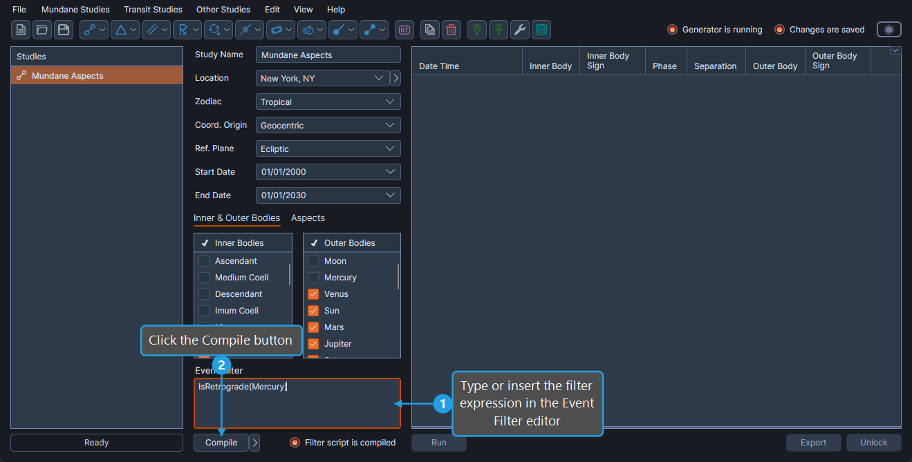Open the Help menu
The width and height of the screenshot is (912, 462).
(336, 10)
